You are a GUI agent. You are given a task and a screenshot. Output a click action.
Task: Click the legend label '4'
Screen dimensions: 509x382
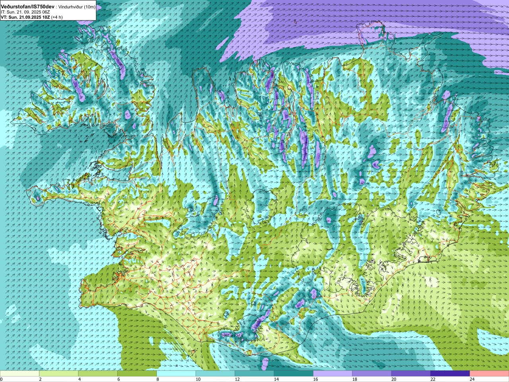(80, 379)
